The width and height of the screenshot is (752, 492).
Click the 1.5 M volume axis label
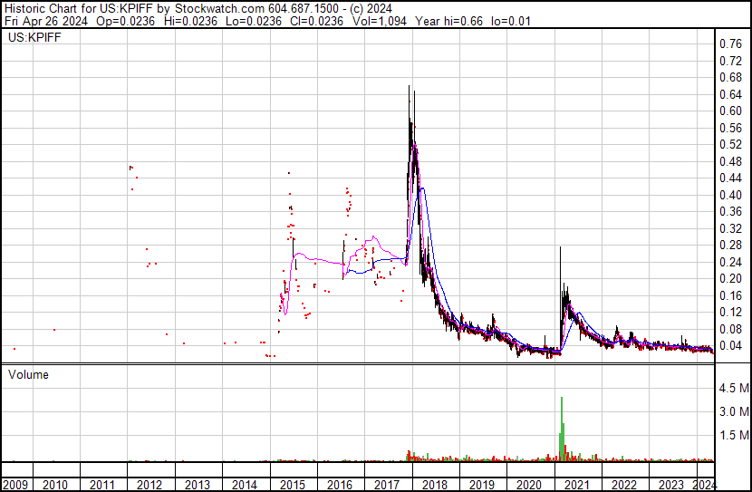point(734,435)
